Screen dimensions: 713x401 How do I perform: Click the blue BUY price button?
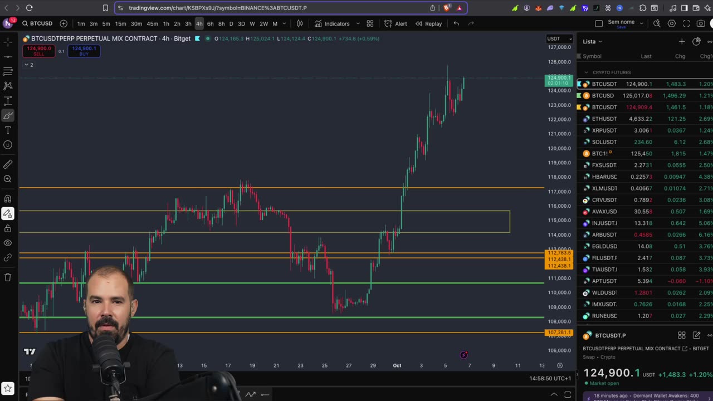click(x=84, y=51)
